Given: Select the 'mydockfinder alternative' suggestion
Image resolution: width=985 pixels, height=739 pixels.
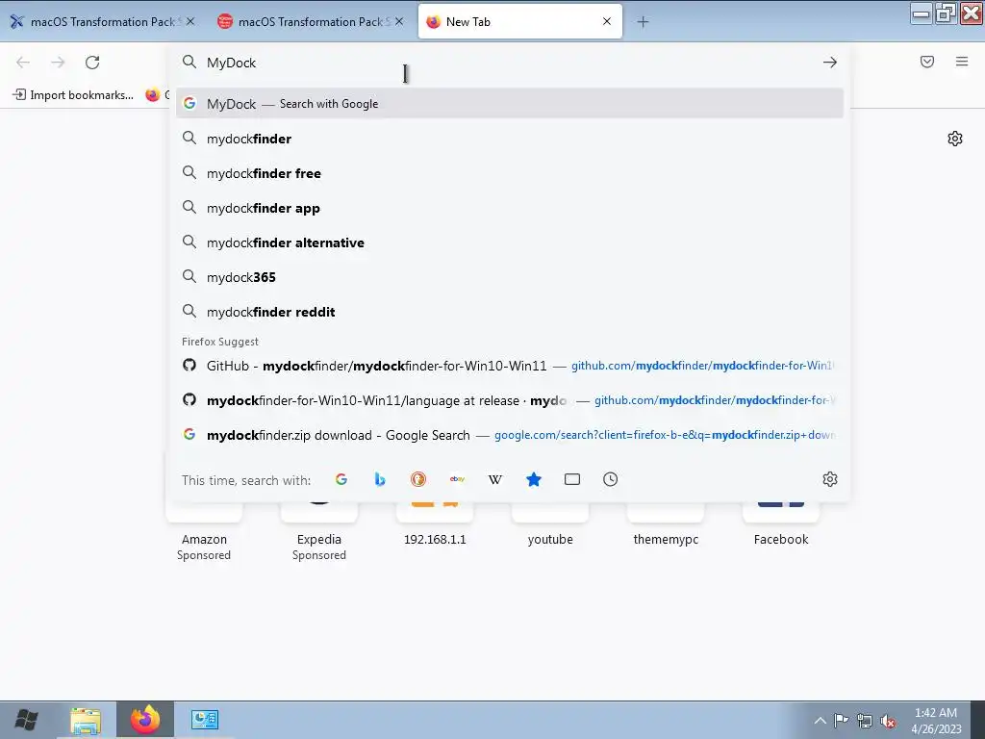Looking at the screenshot, I should 510,242.
